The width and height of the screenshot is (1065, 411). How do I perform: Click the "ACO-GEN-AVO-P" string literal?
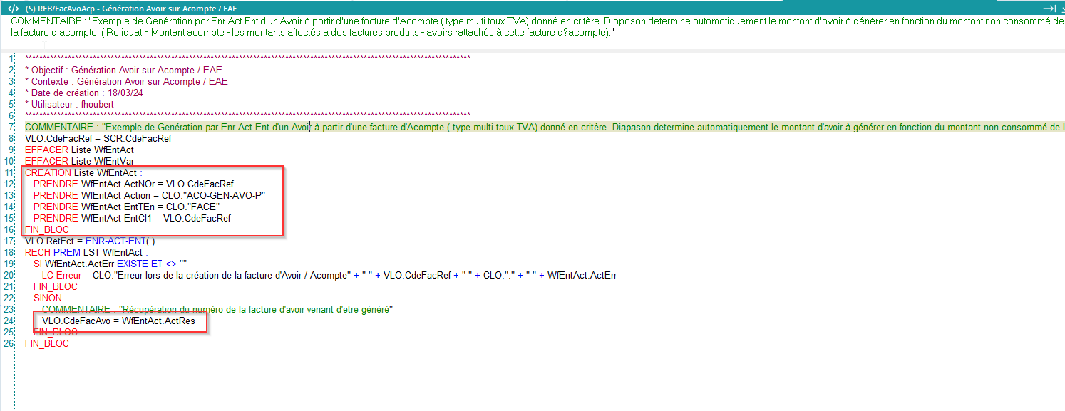223,195
